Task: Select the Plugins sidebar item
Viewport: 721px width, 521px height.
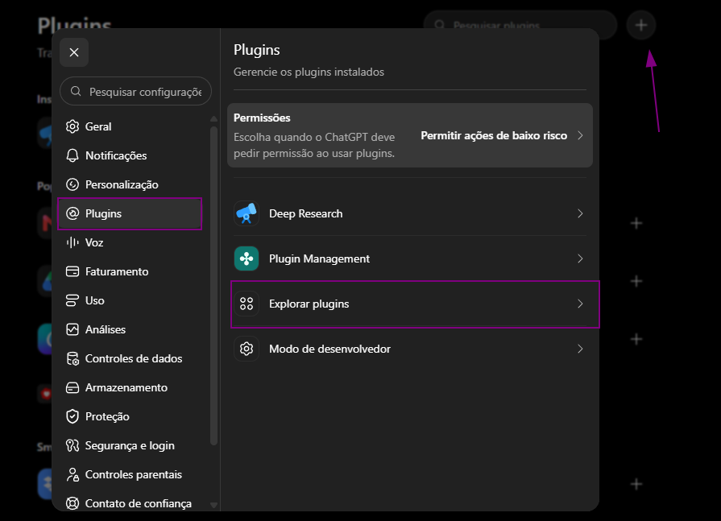Action: click(x=130, y=213)
